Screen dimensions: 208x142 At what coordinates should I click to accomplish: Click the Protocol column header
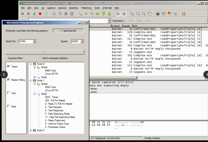pos(117,26)
